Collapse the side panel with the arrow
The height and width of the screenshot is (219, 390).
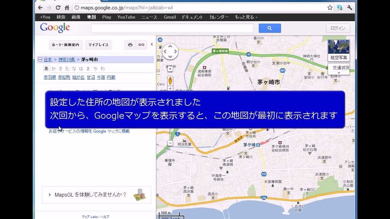pyautogui.click(x=152, y=45)
